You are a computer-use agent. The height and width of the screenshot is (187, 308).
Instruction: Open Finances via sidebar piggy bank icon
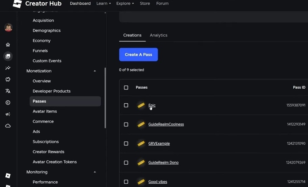click(x=8, y=79)
